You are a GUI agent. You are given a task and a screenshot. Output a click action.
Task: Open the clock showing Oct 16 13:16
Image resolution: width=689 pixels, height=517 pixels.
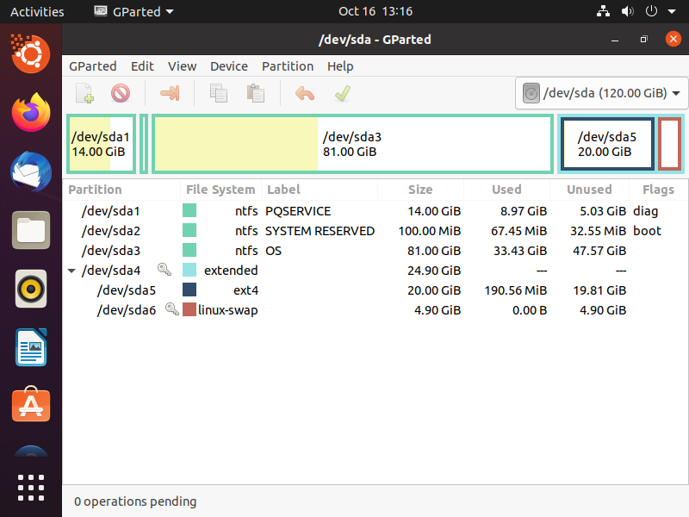click(x=376, y=11)
